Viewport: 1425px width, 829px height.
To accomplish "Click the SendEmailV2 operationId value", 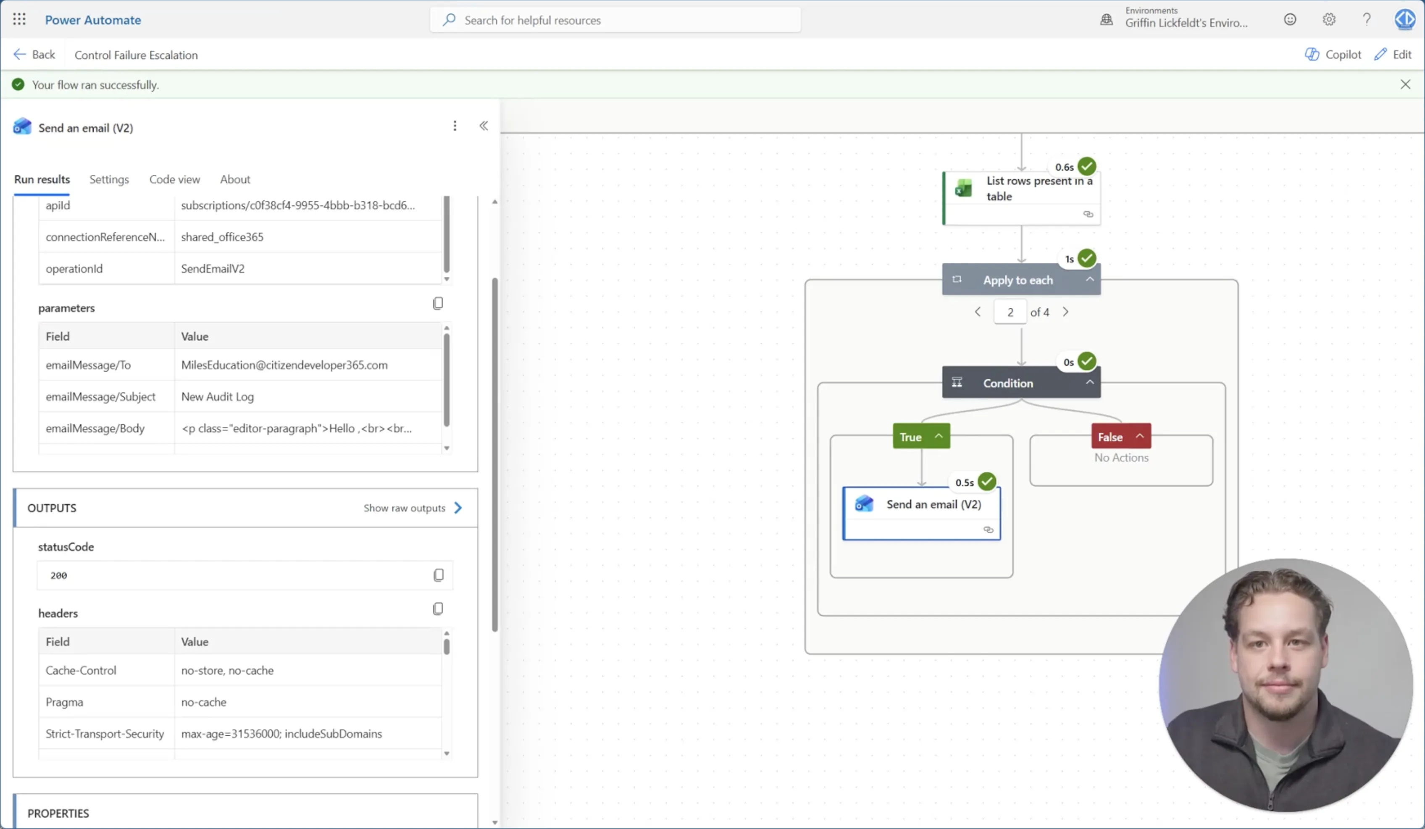I will click(213, 268).
